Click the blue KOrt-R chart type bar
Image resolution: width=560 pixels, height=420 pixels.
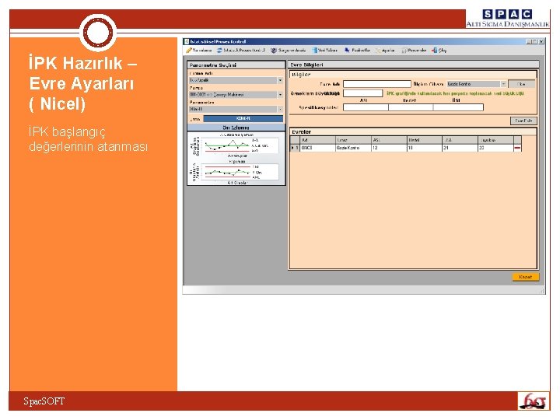click(243, 118)
